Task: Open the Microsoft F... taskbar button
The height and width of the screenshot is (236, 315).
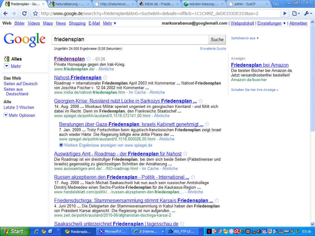Action: tap(113, 231)
